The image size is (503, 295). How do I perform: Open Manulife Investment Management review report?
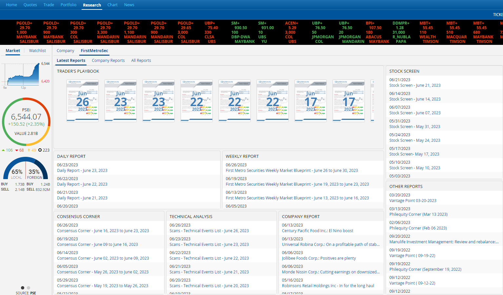(x=444, y=242)
